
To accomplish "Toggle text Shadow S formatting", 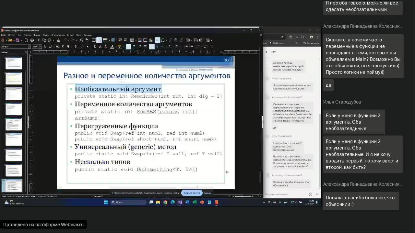I will click(x=95, y=46).
